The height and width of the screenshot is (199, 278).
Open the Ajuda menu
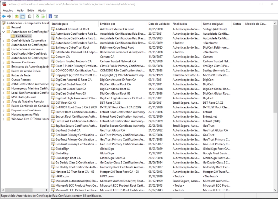(x=42, y=11)
